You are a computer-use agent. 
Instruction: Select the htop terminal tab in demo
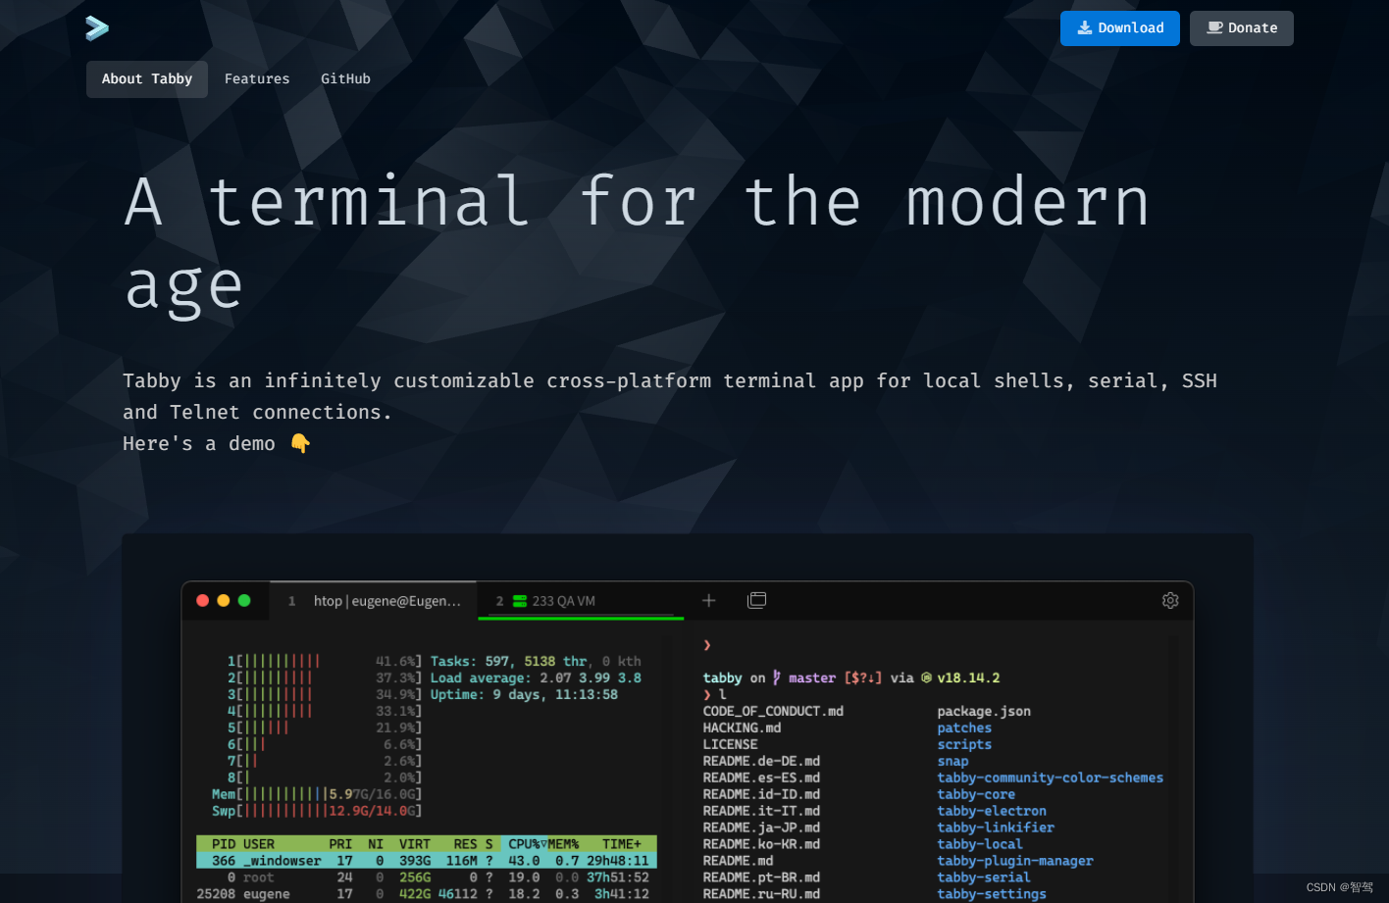(x=375, y=601)
